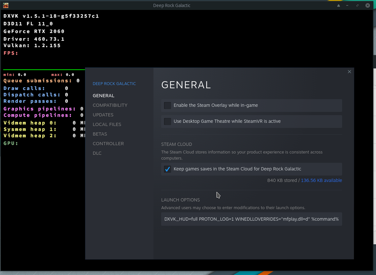This screenshot has width=376, height=275.
Task: Click the red FPS: label in HUD
Action: [11, 53]
